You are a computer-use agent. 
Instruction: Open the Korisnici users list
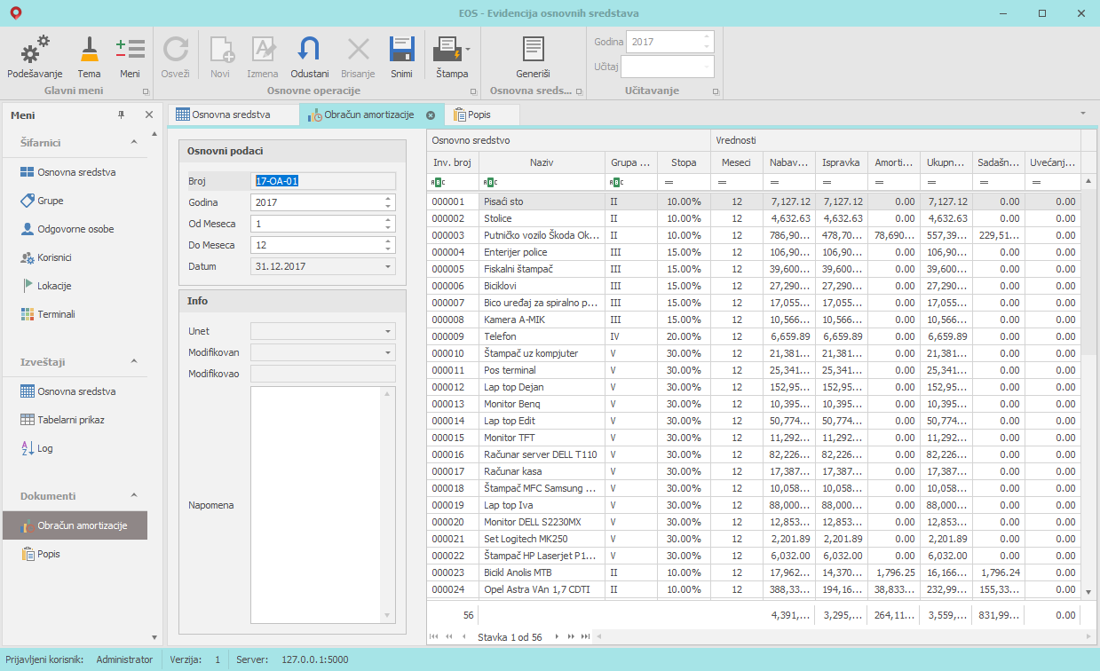click(54, 257)
